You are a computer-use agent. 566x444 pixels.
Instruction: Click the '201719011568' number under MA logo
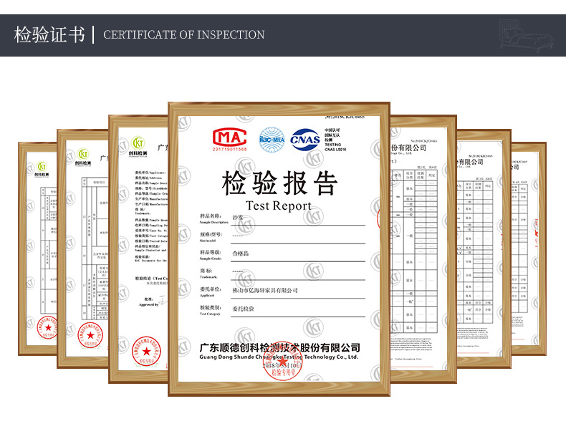(x=229, y=149)
